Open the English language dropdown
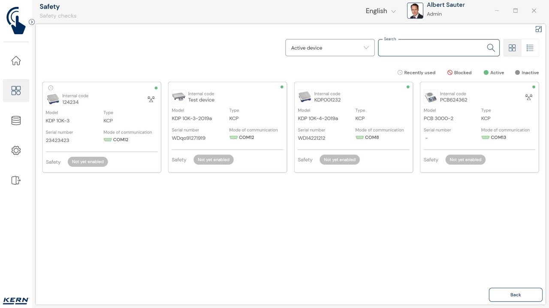 point(380,11)
